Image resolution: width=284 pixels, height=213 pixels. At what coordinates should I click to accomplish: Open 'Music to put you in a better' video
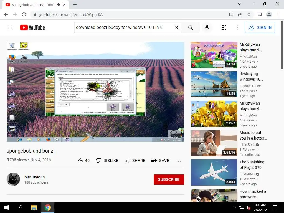pos(253,135)
